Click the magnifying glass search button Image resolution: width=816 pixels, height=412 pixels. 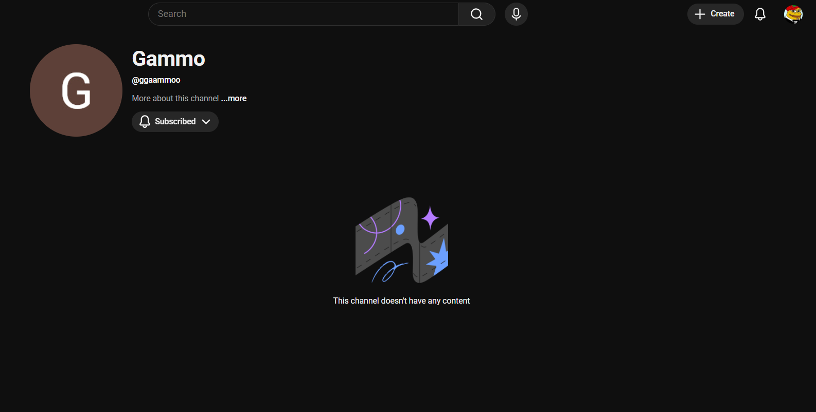(x=476, y=14)
